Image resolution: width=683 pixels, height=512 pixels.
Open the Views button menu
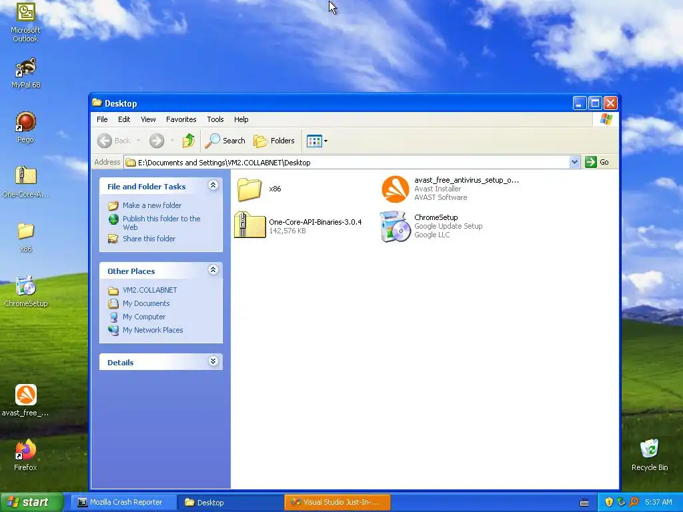(317, 141)
